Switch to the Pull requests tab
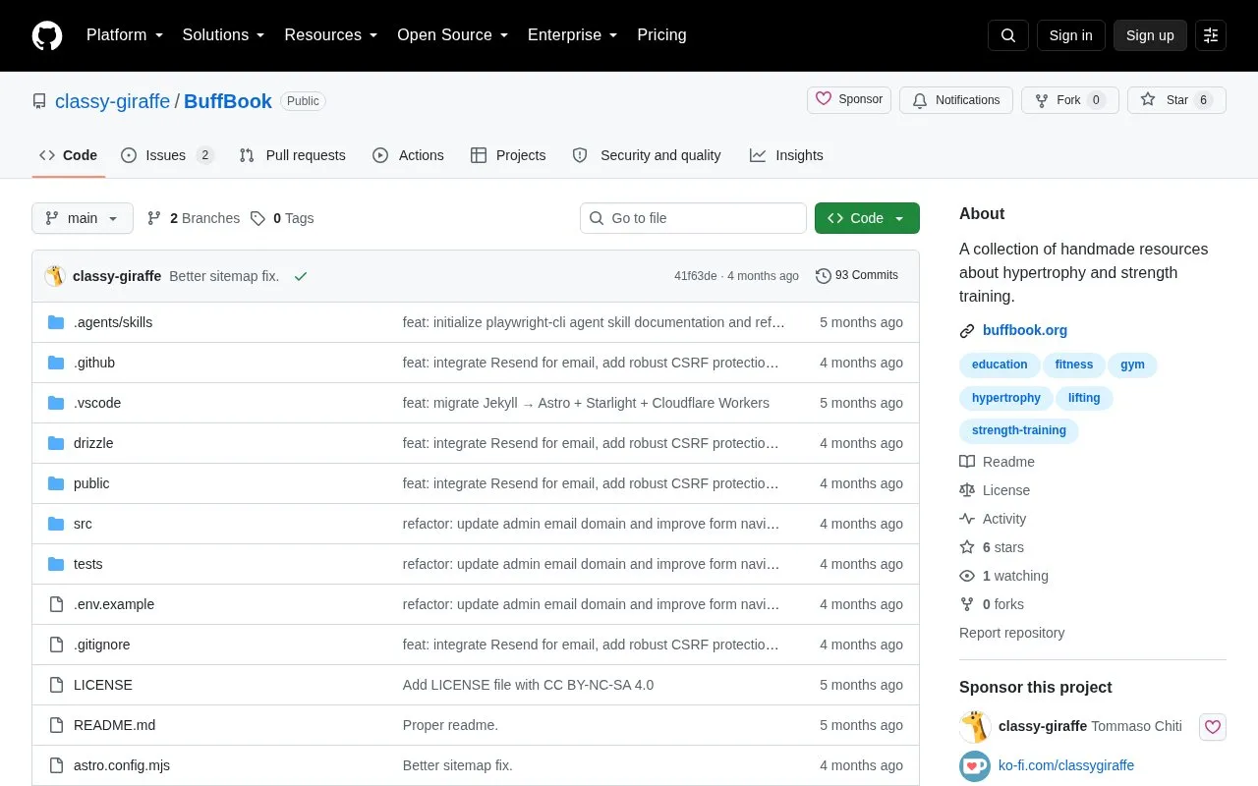 (x=292, y=155)
